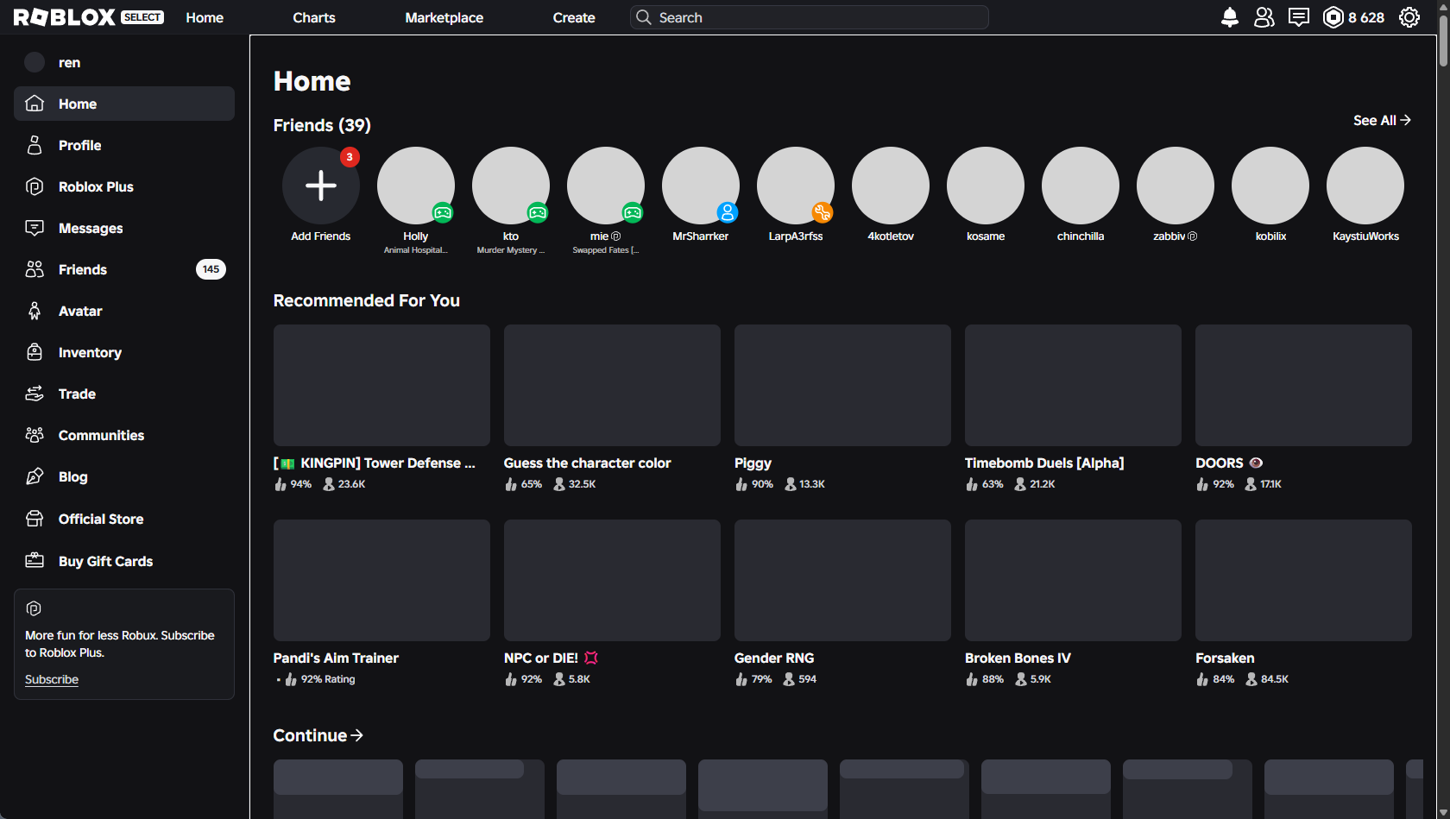
Task: Open Marketplace in the top navigation
Action: (444, 17)
